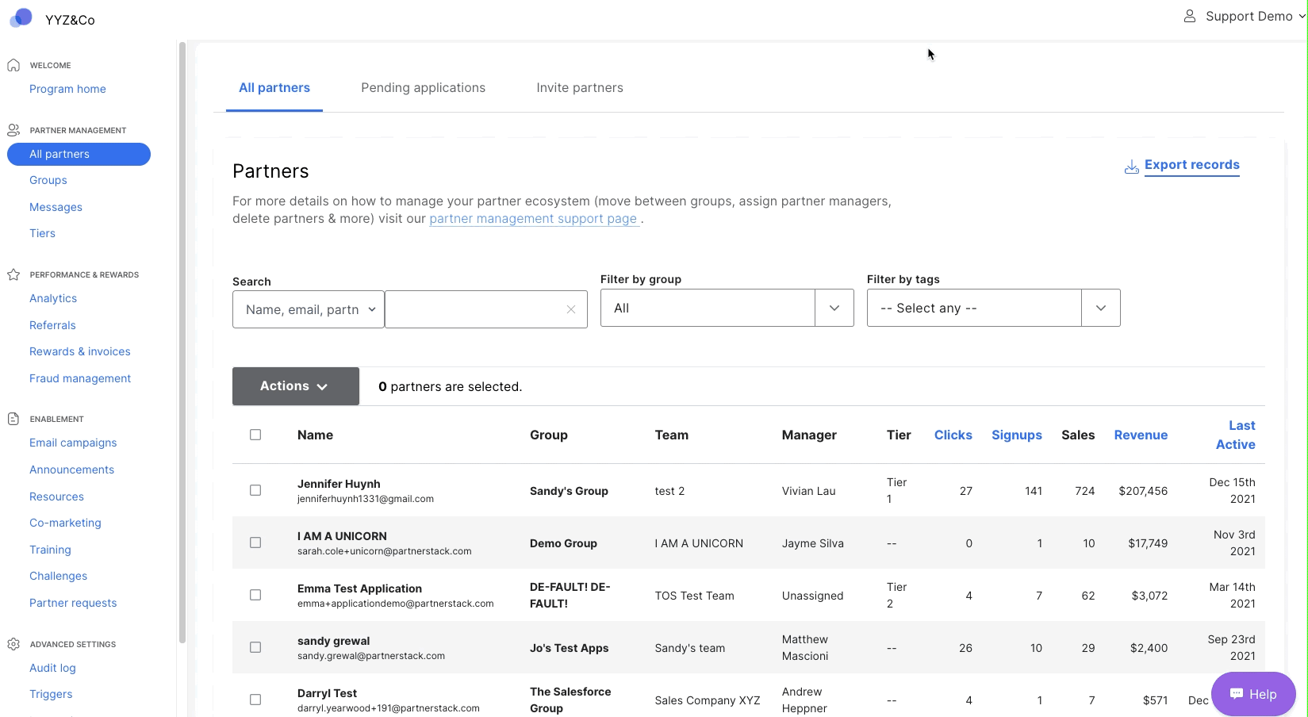The image size is (1308, 717).
Task: Click the Enablement document icon
Action: click(13, 419)
